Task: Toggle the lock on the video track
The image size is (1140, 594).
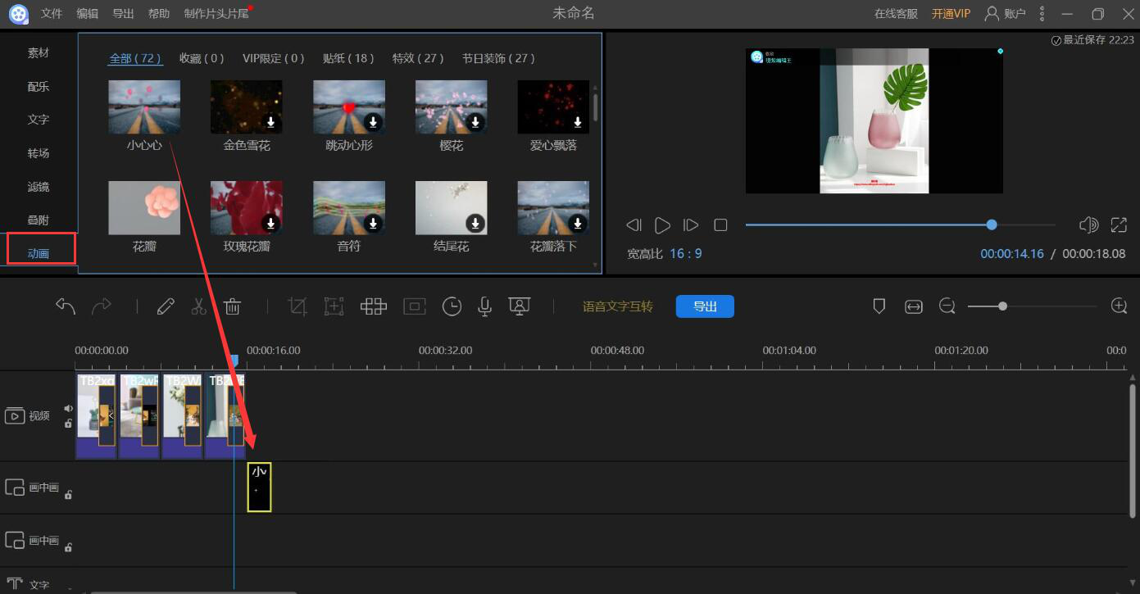Action: [x=69, y=424]
